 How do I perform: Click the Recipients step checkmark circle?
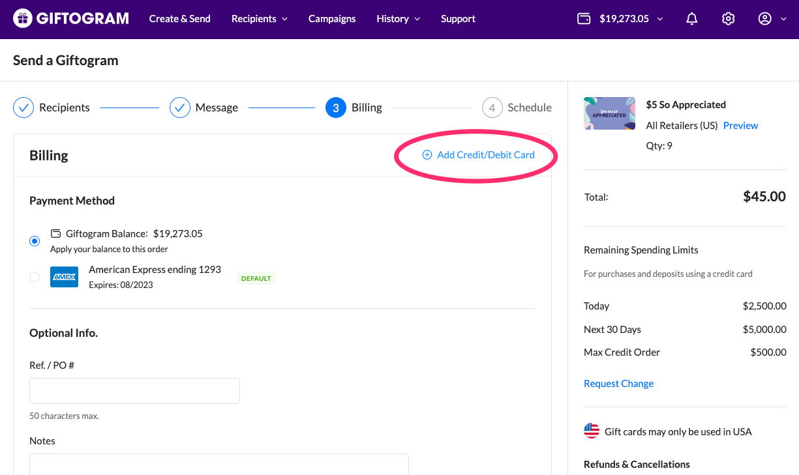pos(23,108)
